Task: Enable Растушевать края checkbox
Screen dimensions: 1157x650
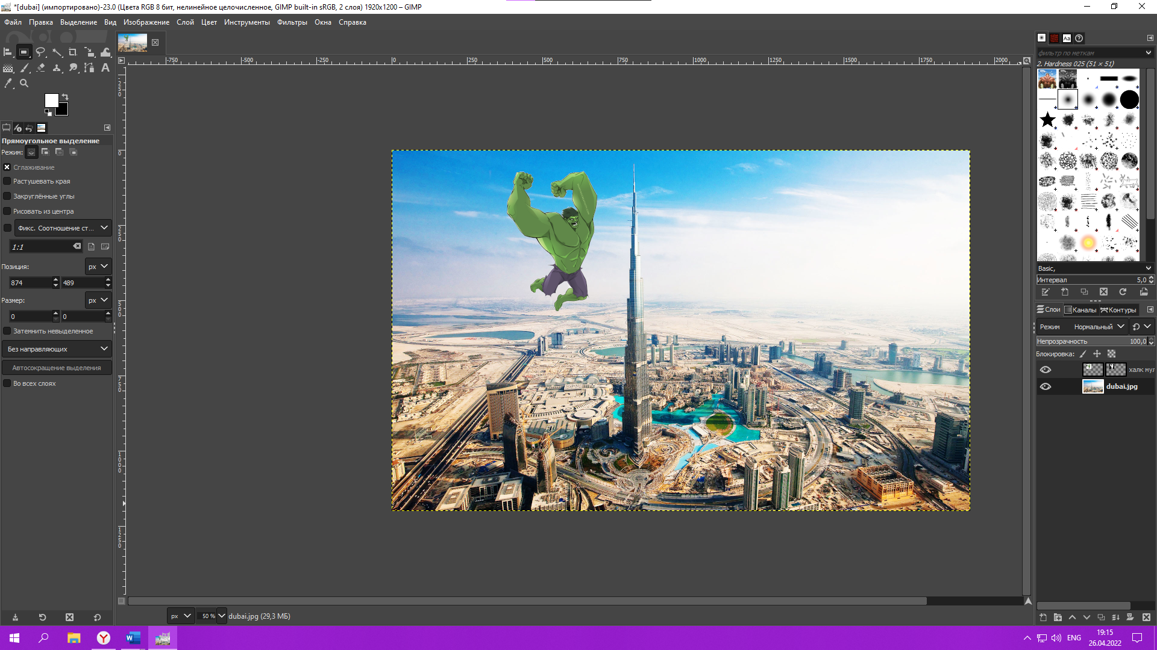Action: pyautogui.click(x=7, y=181)
